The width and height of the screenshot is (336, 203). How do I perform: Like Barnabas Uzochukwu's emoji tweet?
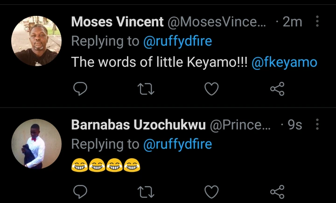pos(211,191)
